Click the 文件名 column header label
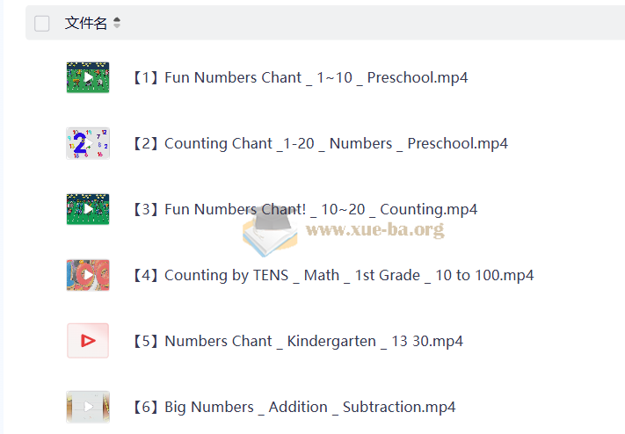Screen dimensions: 625x434 85,24
